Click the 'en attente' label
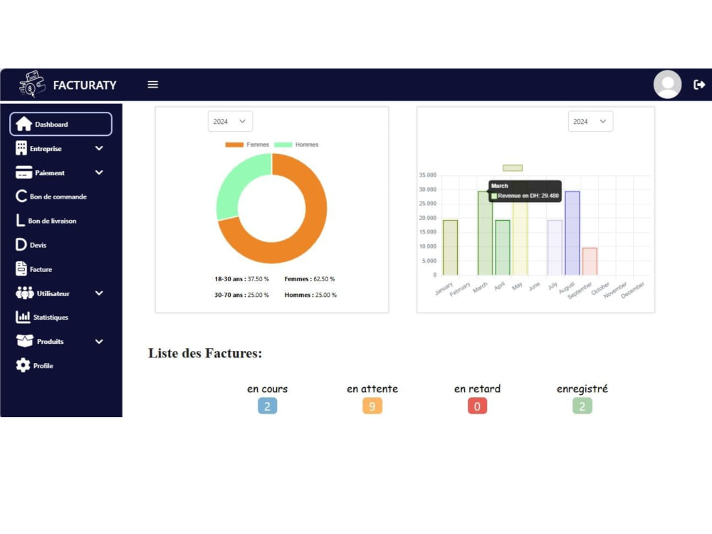 tap(372, 389)
